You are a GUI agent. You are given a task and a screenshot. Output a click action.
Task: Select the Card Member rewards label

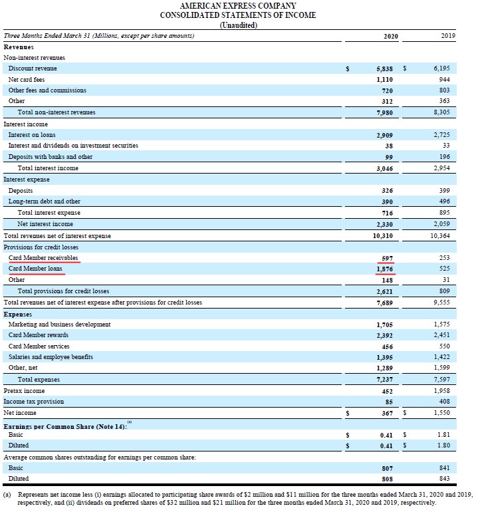click(x=39, y=335)
